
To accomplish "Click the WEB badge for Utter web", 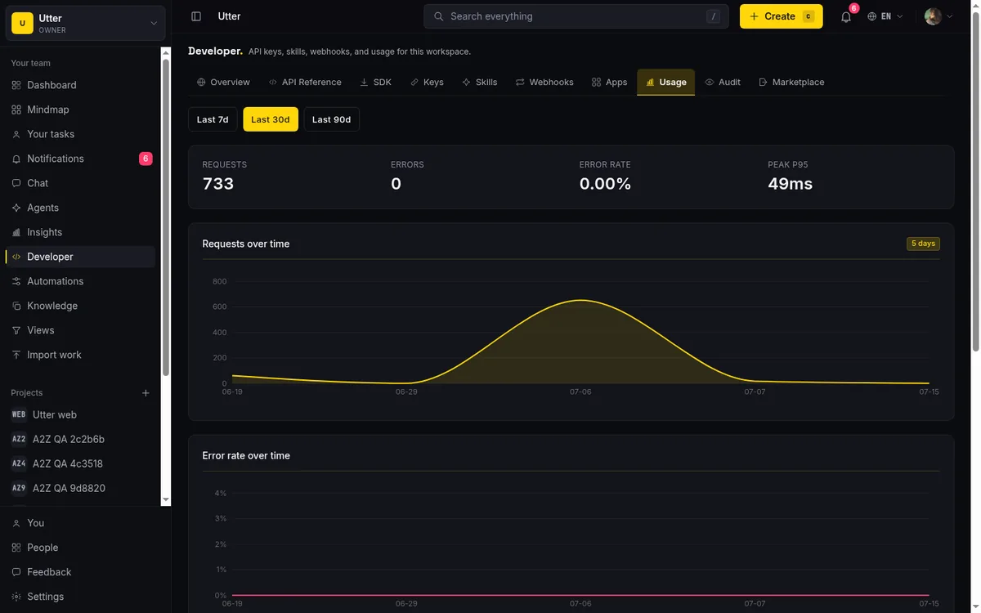I will 19,414.
